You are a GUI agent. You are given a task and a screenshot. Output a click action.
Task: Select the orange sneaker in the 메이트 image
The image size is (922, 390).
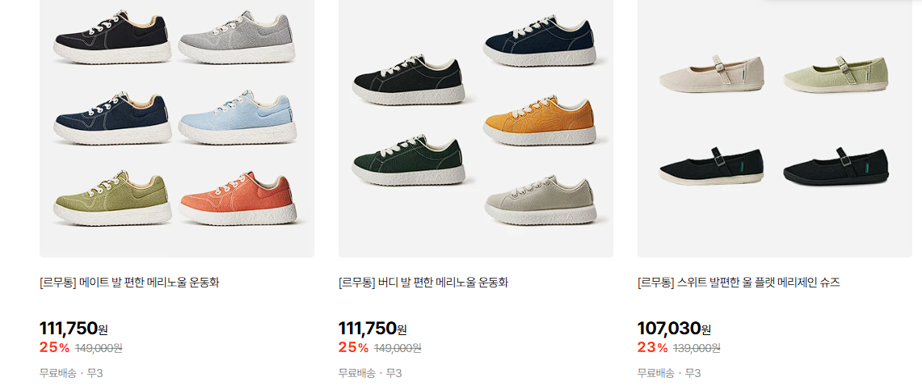pos(238,199)
